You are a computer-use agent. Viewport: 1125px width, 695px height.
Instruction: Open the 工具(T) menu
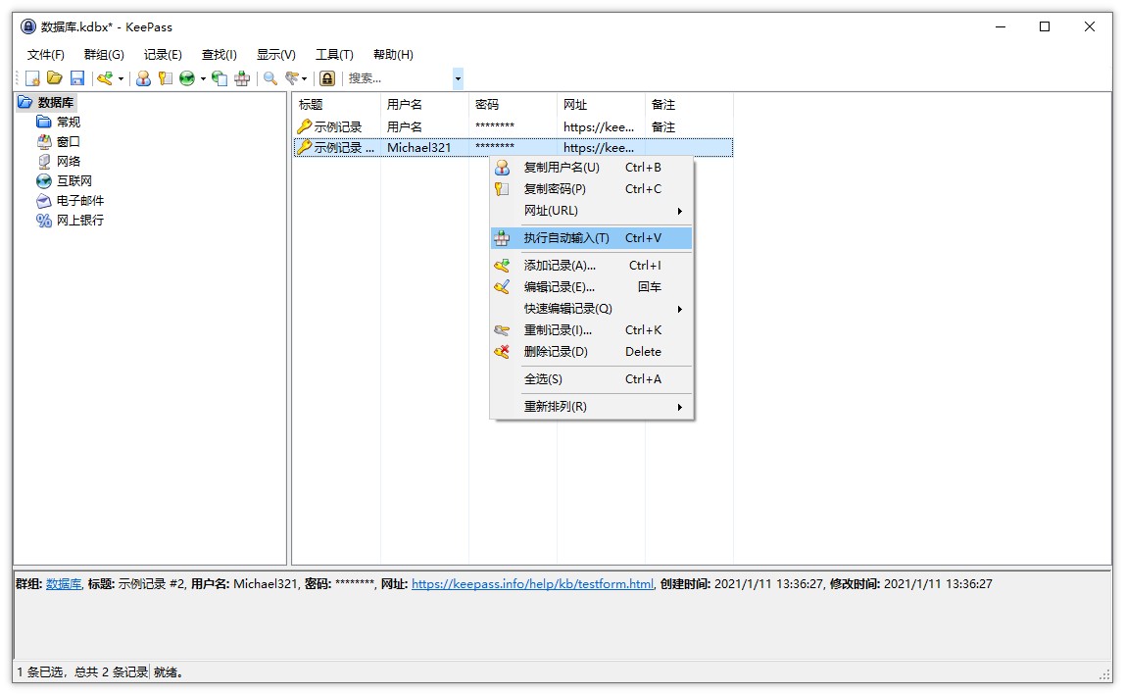point(334,55)
